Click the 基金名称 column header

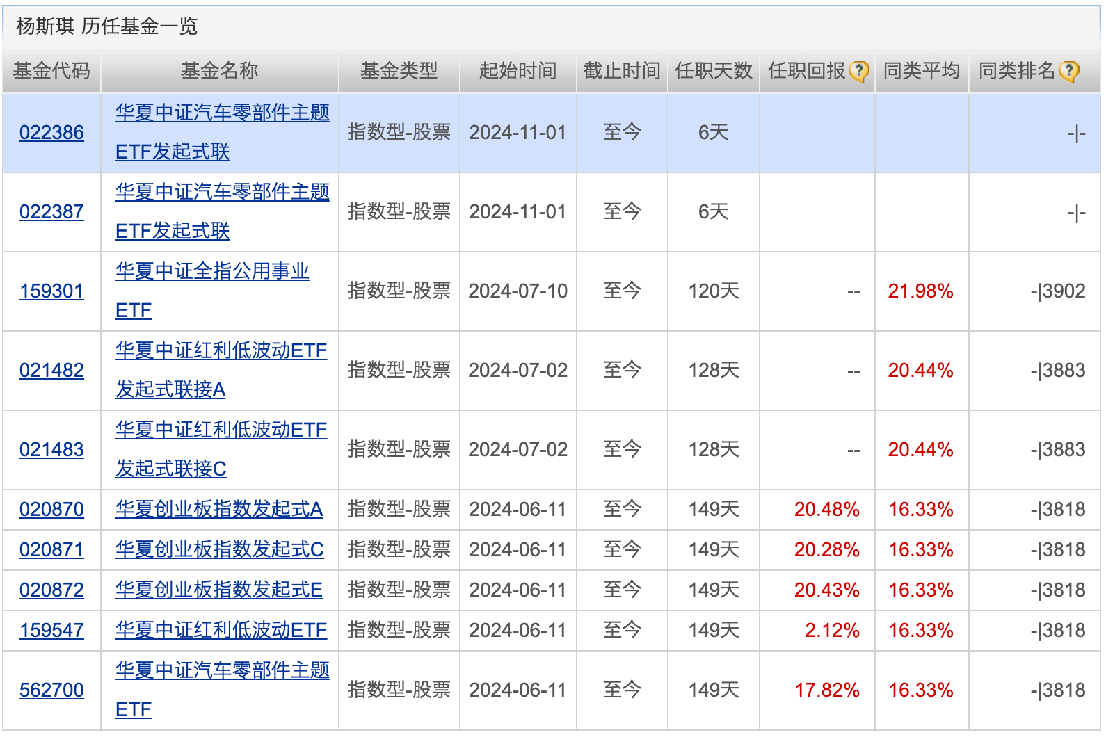(x=219, y=71)
